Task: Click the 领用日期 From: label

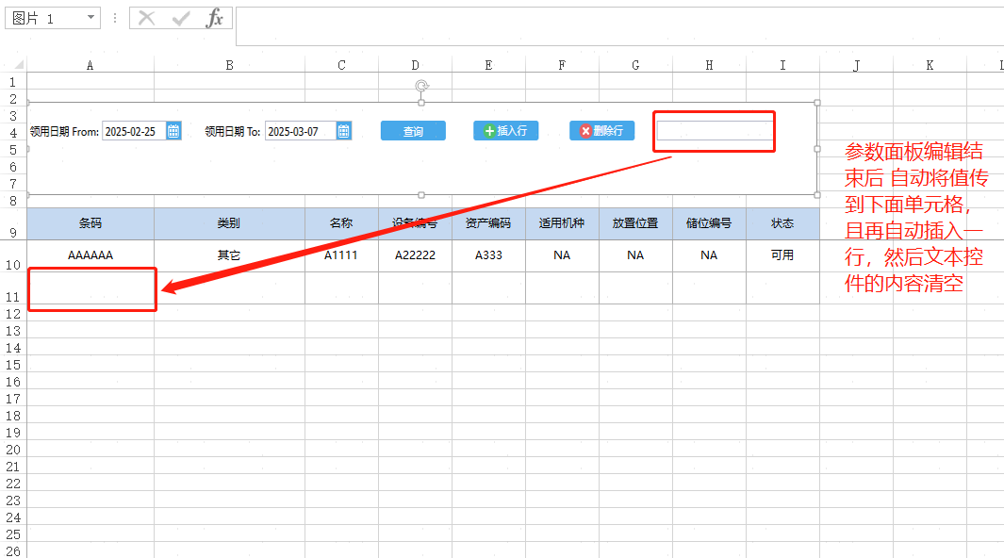Action: [64, 132]
